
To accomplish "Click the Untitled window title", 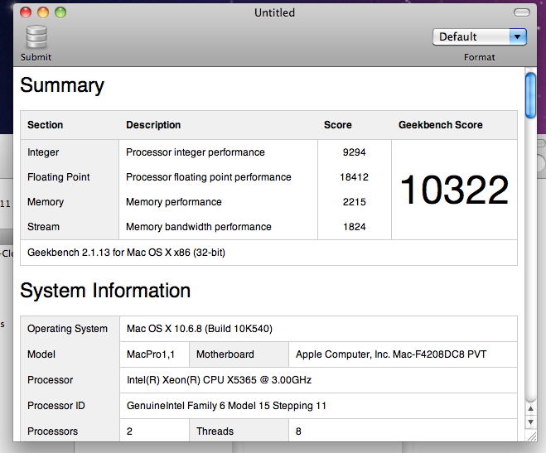I will click(x=275, y=13).
